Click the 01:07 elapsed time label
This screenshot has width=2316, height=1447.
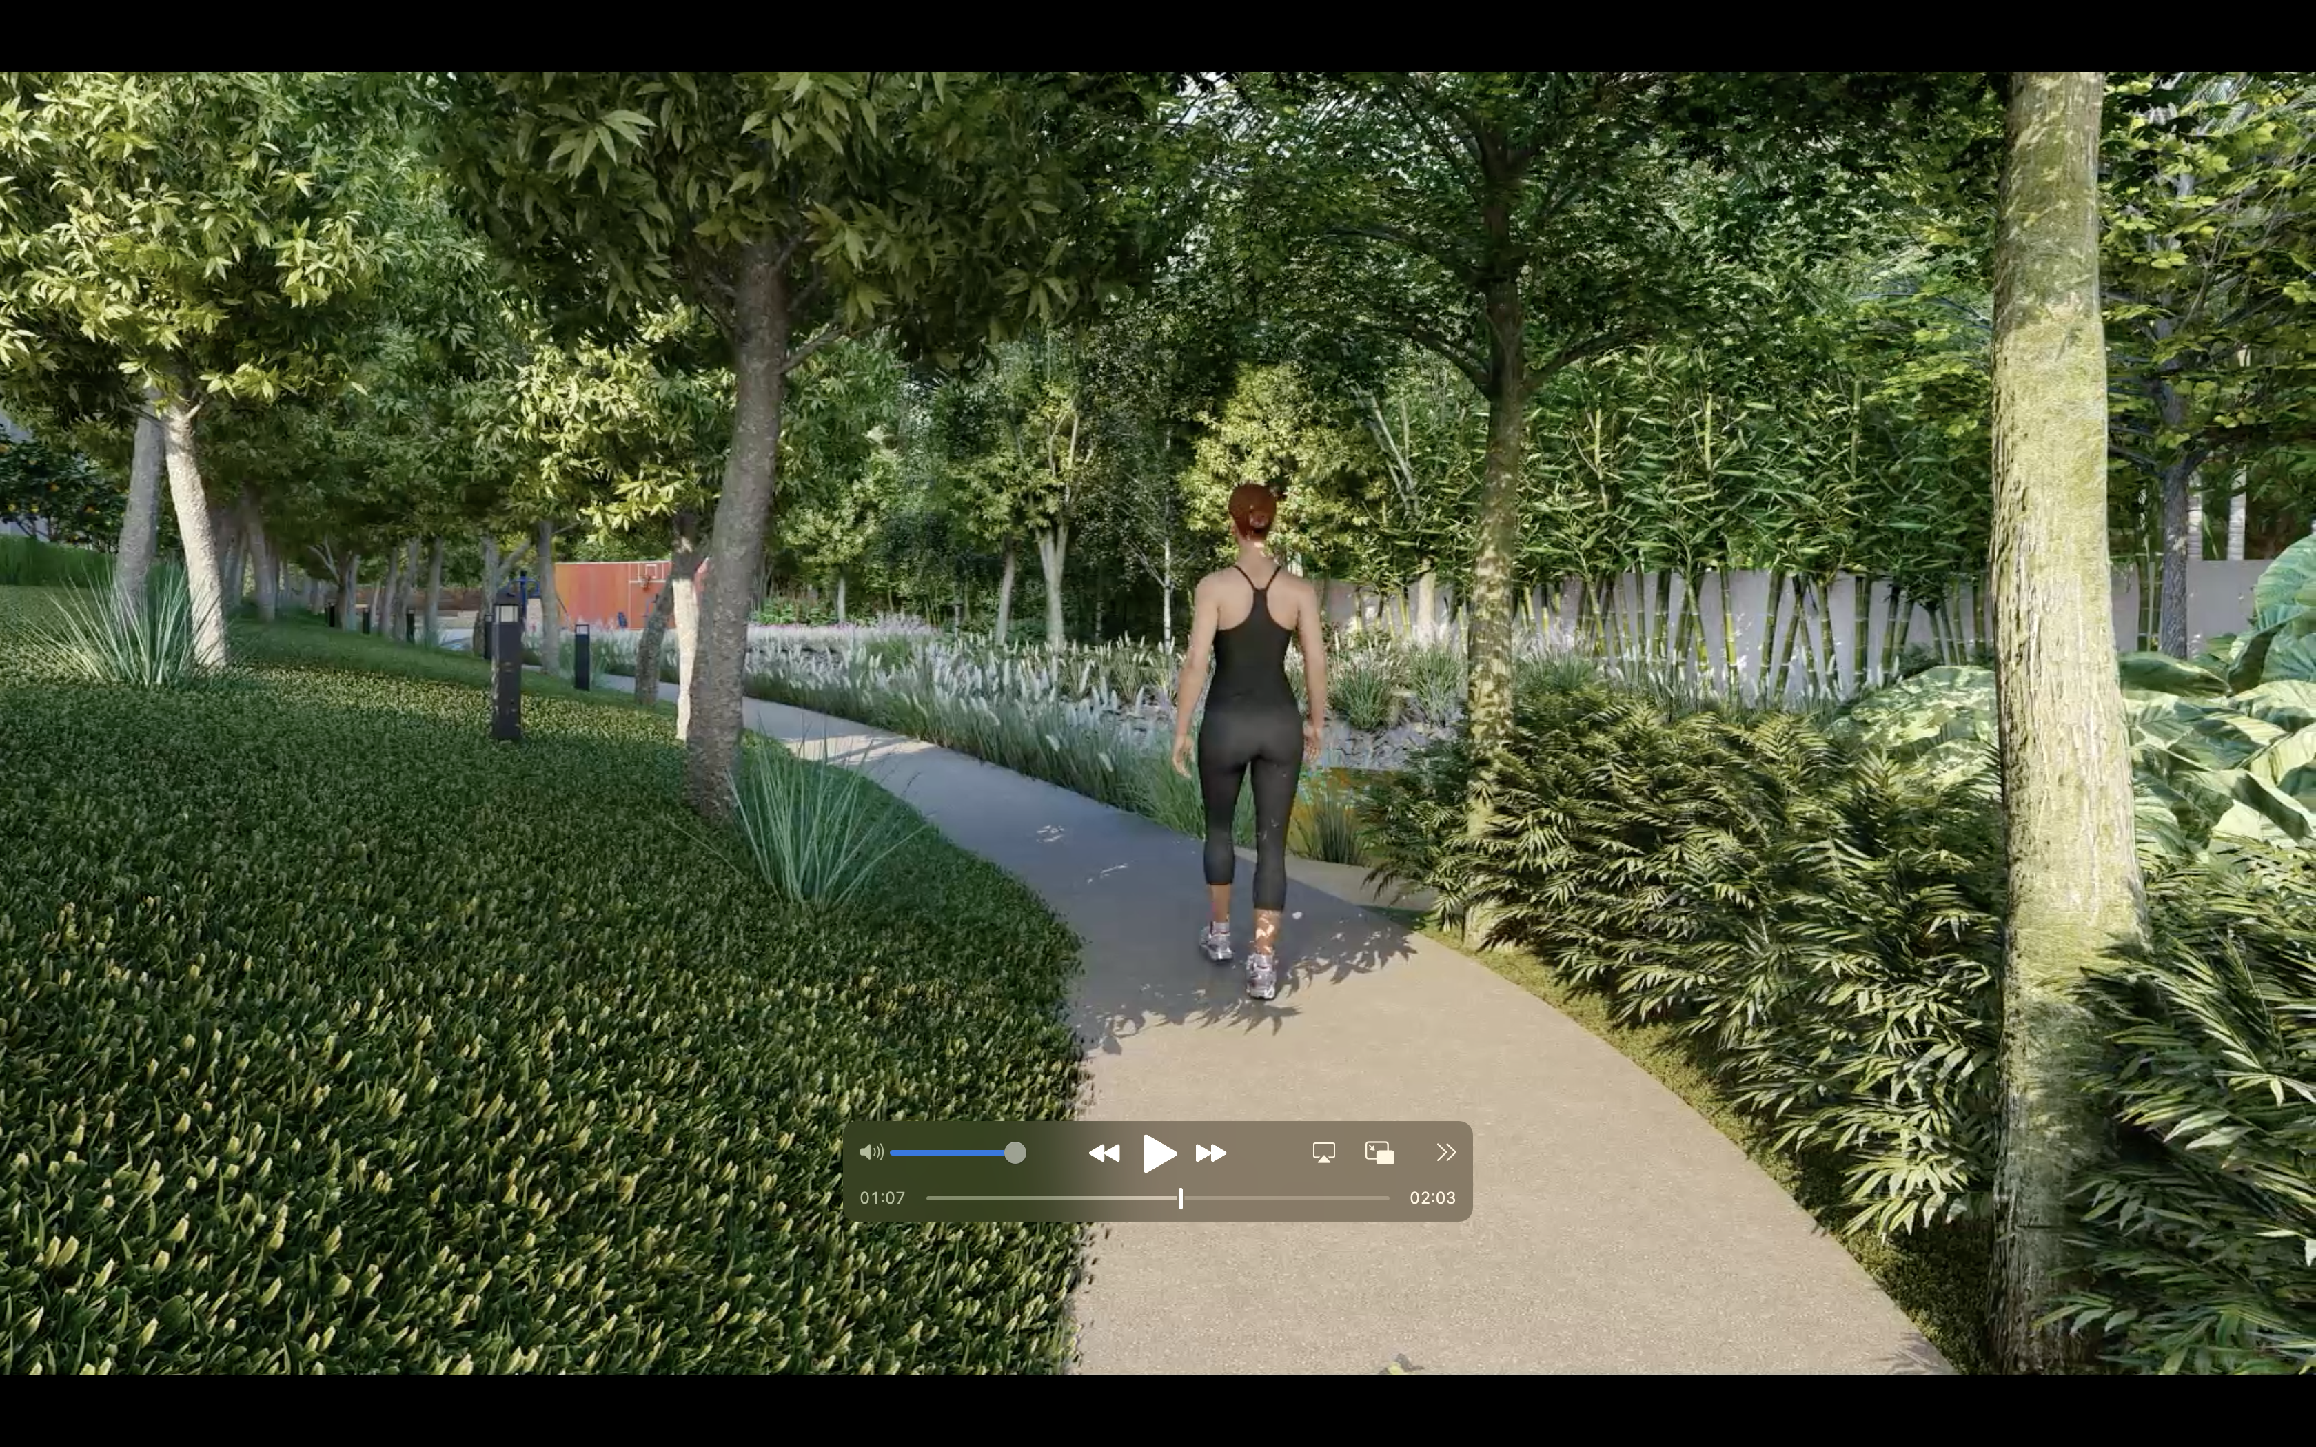point(882,1198)
